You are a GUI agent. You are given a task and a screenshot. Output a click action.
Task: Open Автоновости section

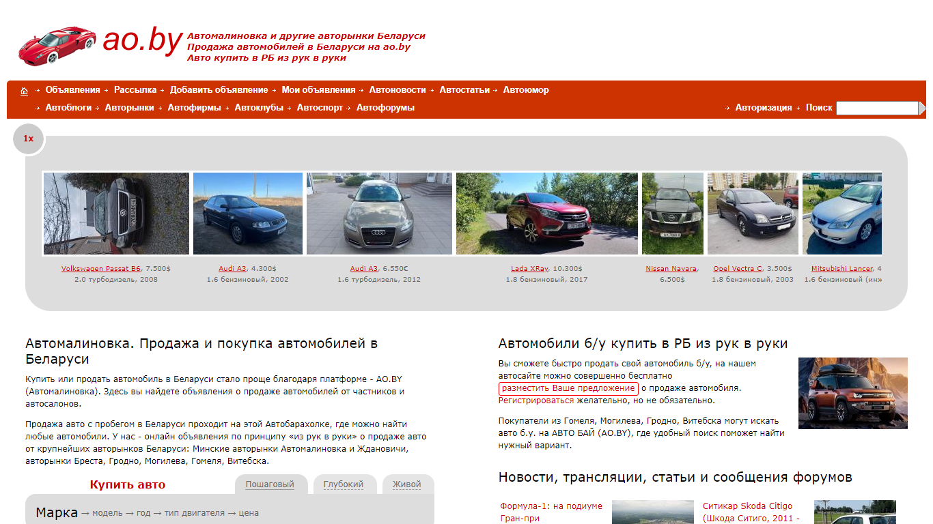tap(398, 90)
